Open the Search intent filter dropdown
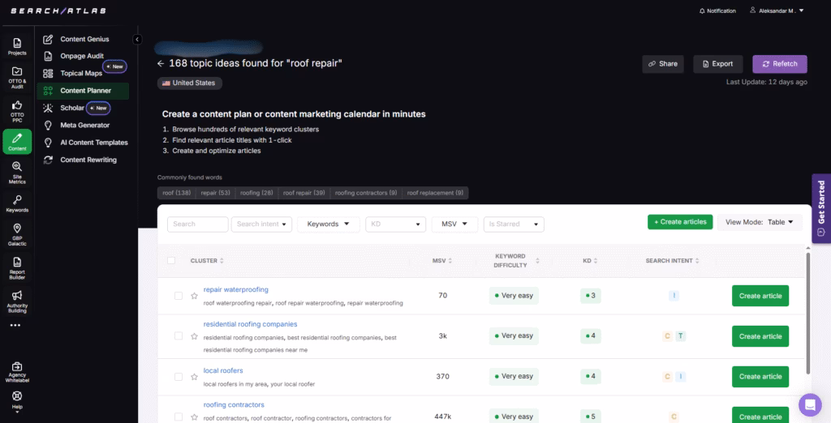Image resolution: width=831 pixels, height=423 pixels. (261, 224)
